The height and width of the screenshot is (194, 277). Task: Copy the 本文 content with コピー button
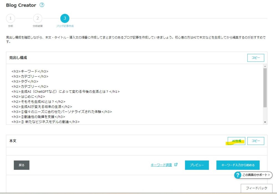pyautogui.click(x=255, y=141)
